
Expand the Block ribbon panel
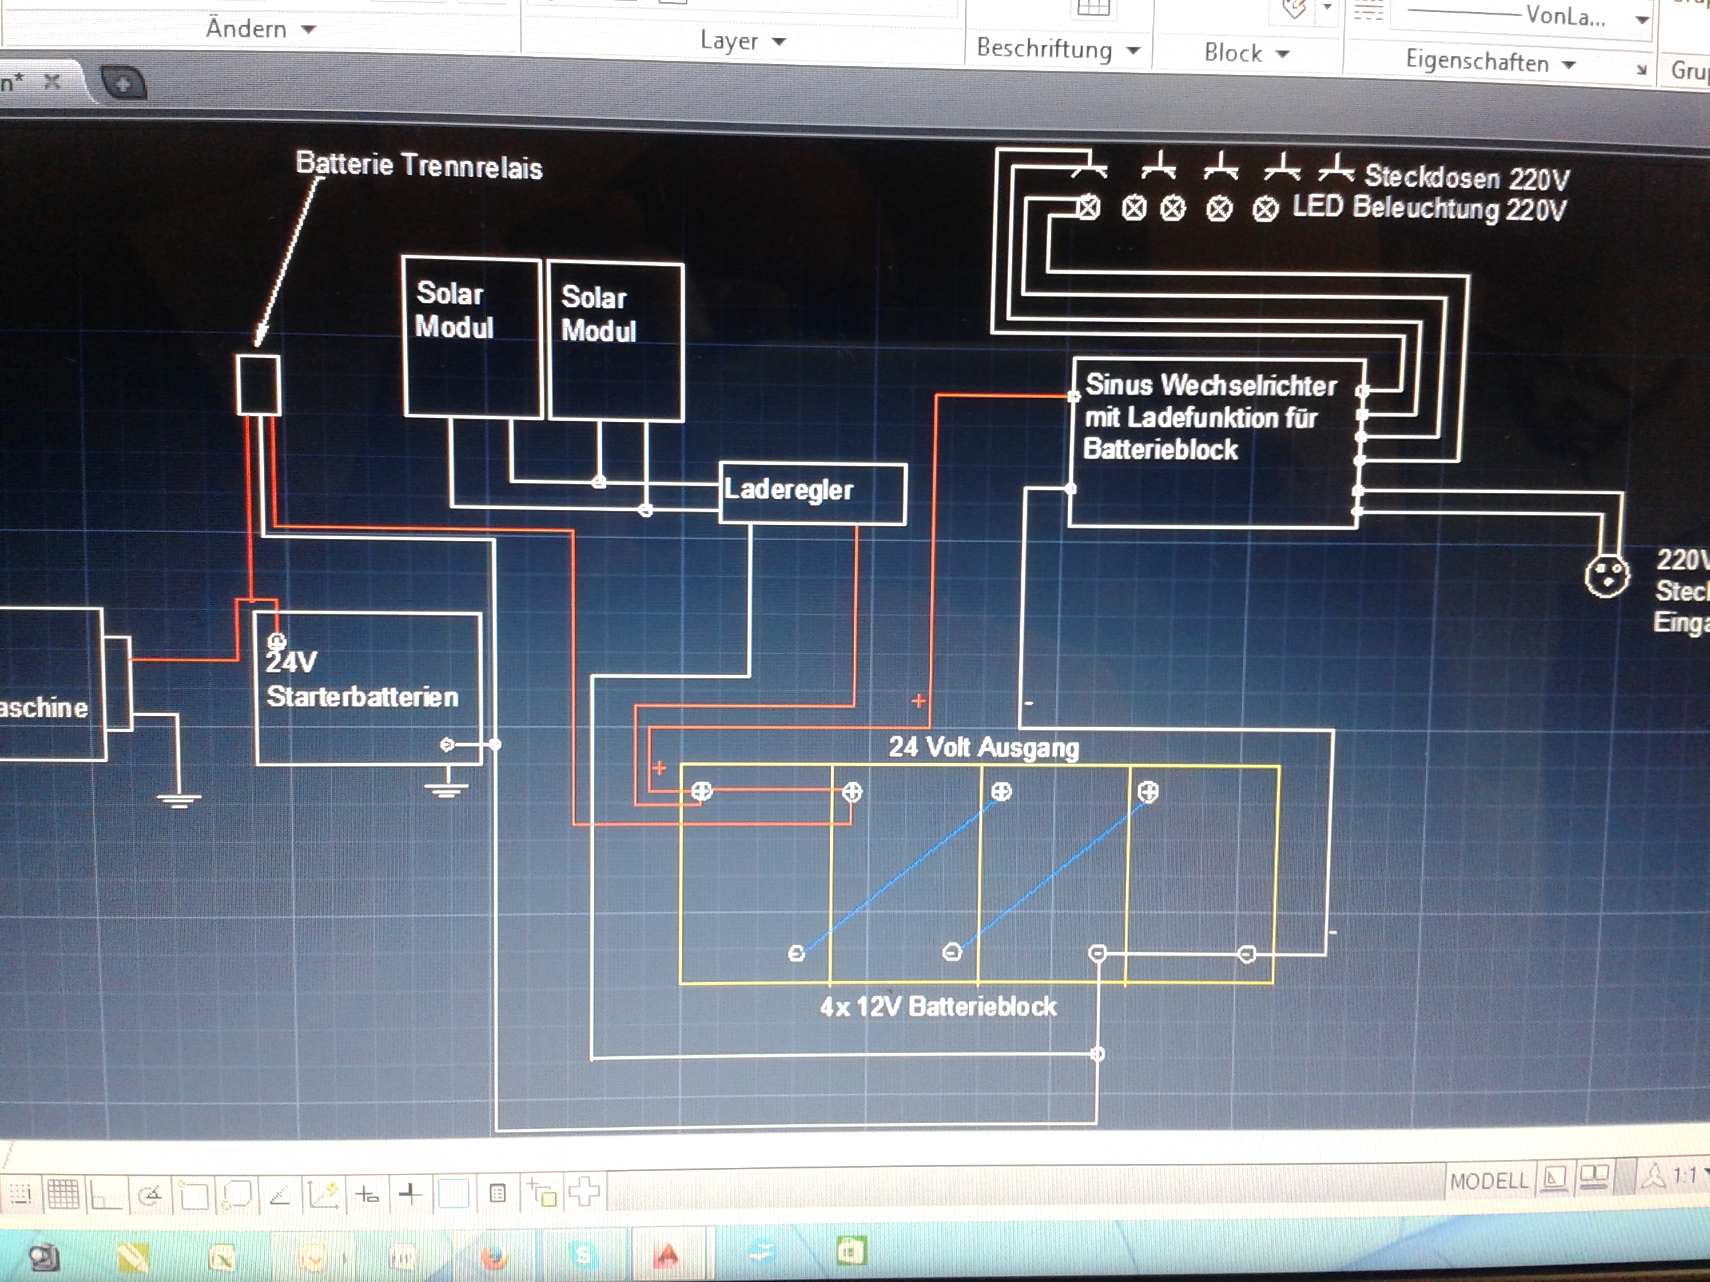pos(1282,54)
